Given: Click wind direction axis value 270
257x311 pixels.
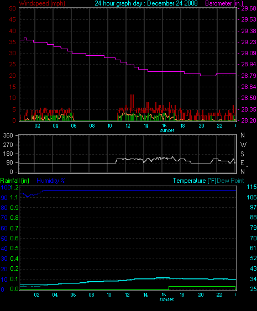Looking at the screenshot, I should click(x=8, y=145).
